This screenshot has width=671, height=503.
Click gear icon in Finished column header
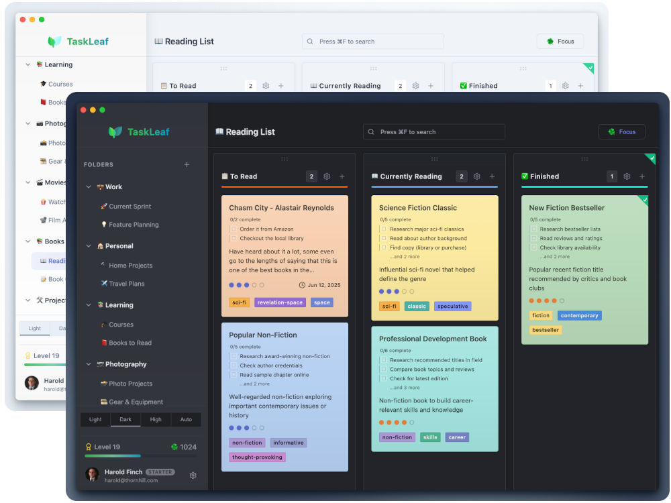coord(627,176)
